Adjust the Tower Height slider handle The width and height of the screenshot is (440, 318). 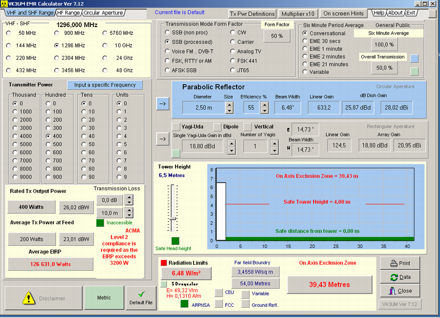[x=173, y=218]
